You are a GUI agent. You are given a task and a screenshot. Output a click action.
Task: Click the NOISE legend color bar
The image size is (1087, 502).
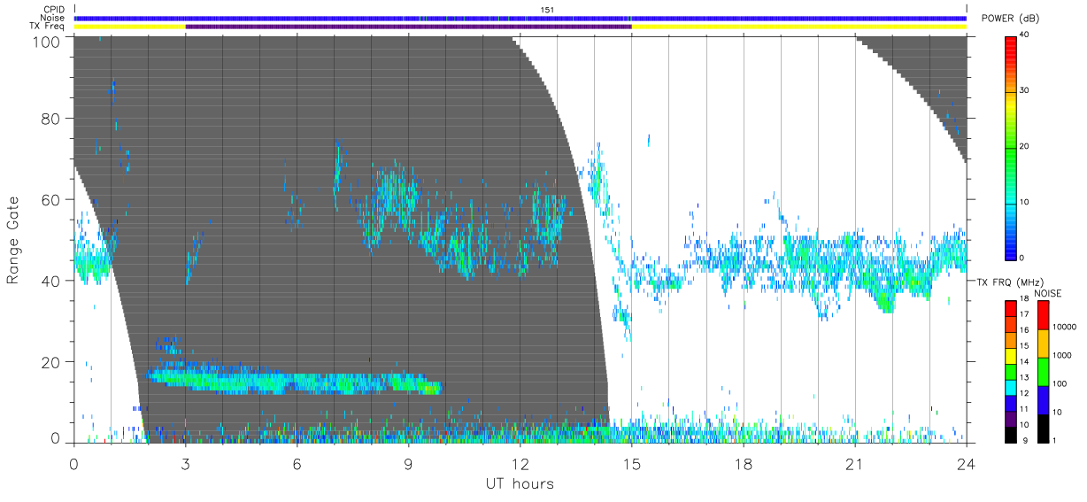(x=1043, y=371)
